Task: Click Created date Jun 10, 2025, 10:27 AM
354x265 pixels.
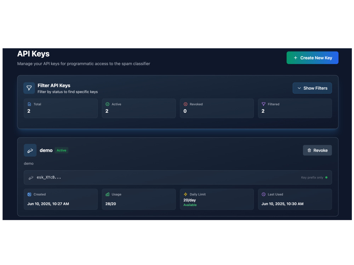Action: point(48,204)
